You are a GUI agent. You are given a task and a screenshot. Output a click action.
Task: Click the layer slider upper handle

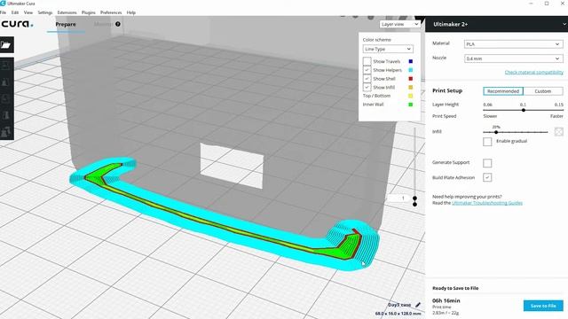414,198
